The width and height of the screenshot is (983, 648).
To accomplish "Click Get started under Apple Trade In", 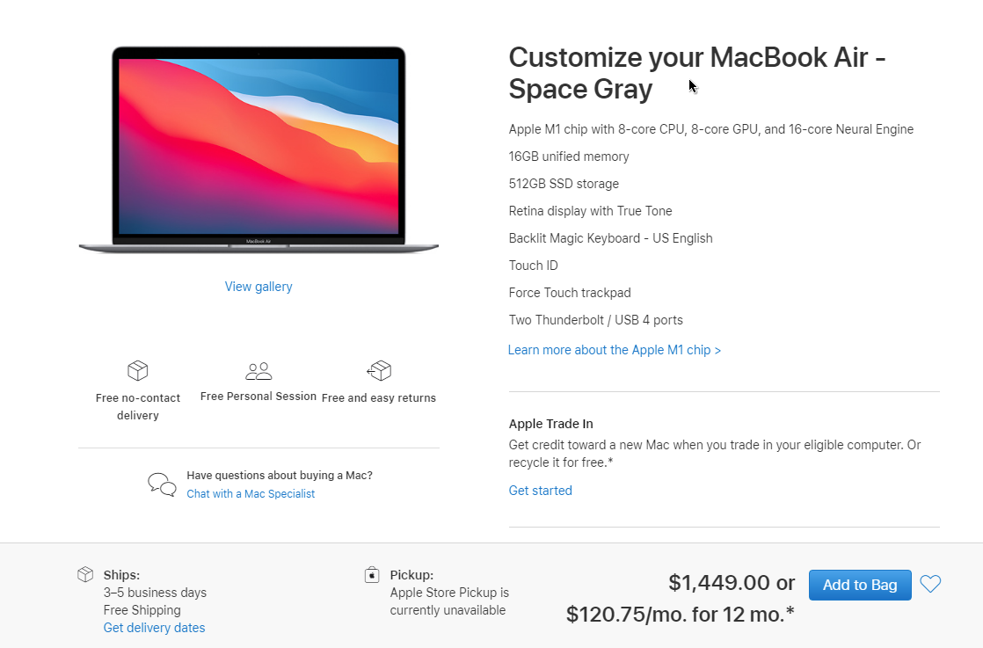I will point(540,491).
